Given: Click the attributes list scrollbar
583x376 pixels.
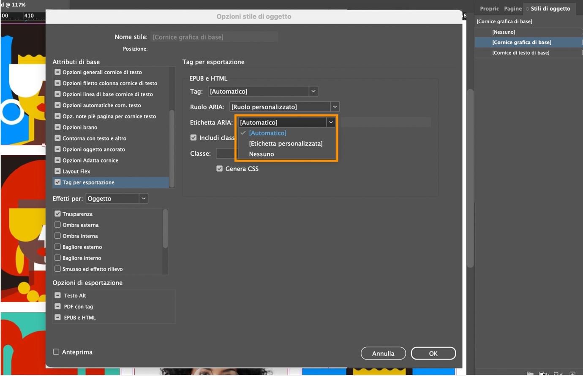Looking at the screenshot, I should click(172, 148).
